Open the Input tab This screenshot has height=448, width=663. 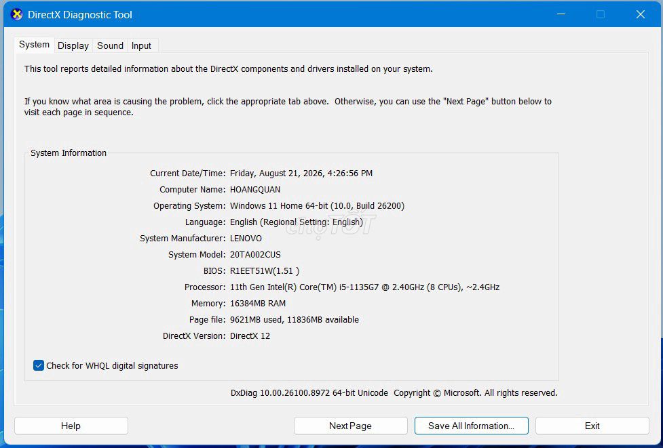click(141, 45)
